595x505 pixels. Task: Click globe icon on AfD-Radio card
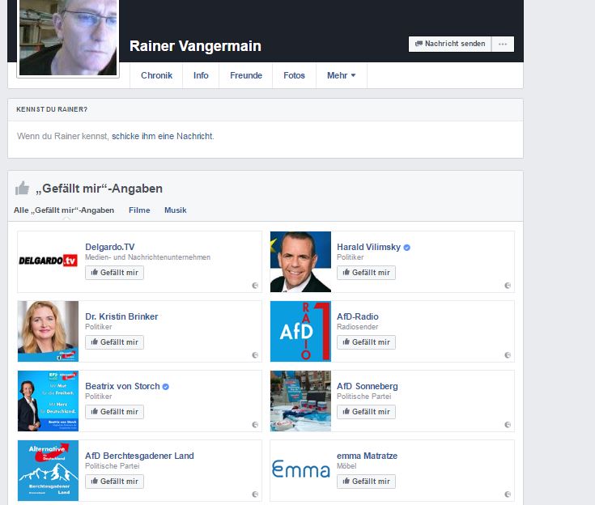tap(508, 354)
